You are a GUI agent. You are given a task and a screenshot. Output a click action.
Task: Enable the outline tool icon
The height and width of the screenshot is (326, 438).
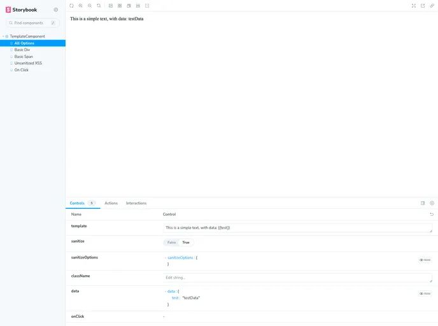(x=147, y=6)
